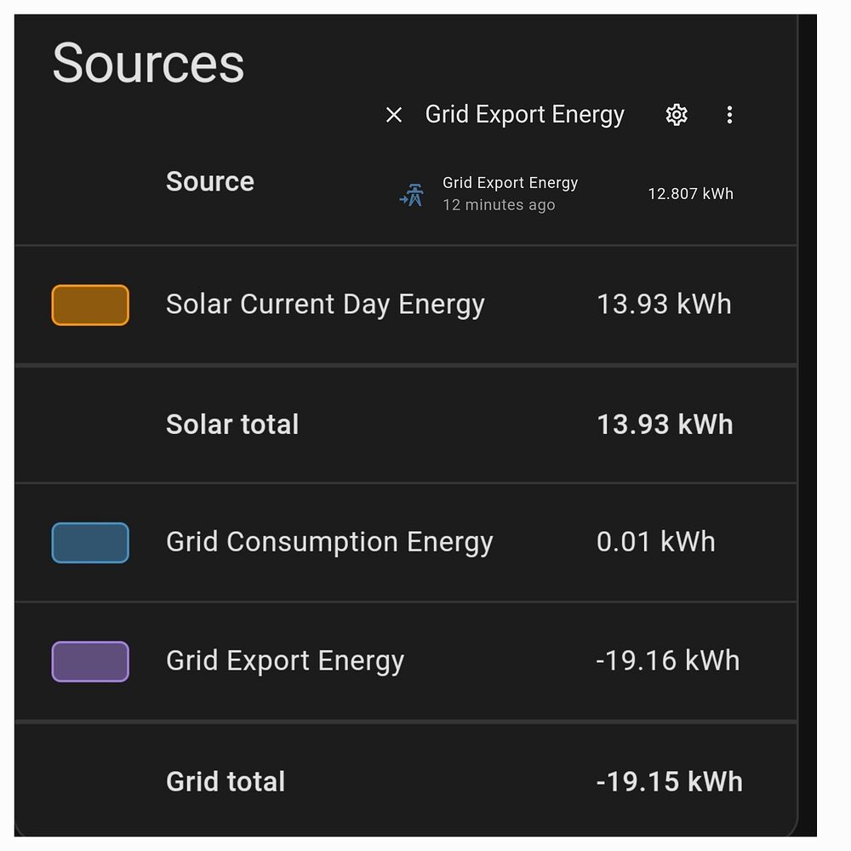Select the orange Solar Current Day color swatch

89,304
